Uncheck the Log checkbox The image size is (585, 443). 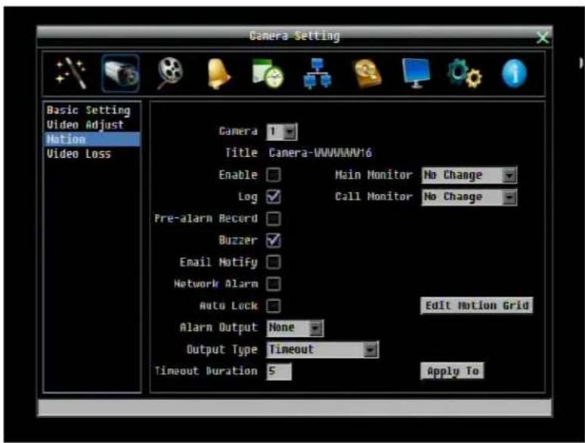coord(274,196)
